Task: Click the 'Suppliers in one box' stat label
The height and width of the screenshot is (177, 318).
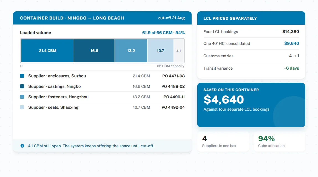Action: [219, 146]
